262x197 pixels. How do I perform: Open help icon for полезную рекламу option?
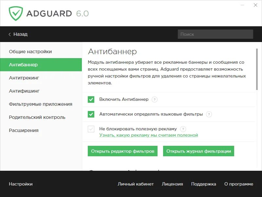pyautogui.click(x=183, y=129)
